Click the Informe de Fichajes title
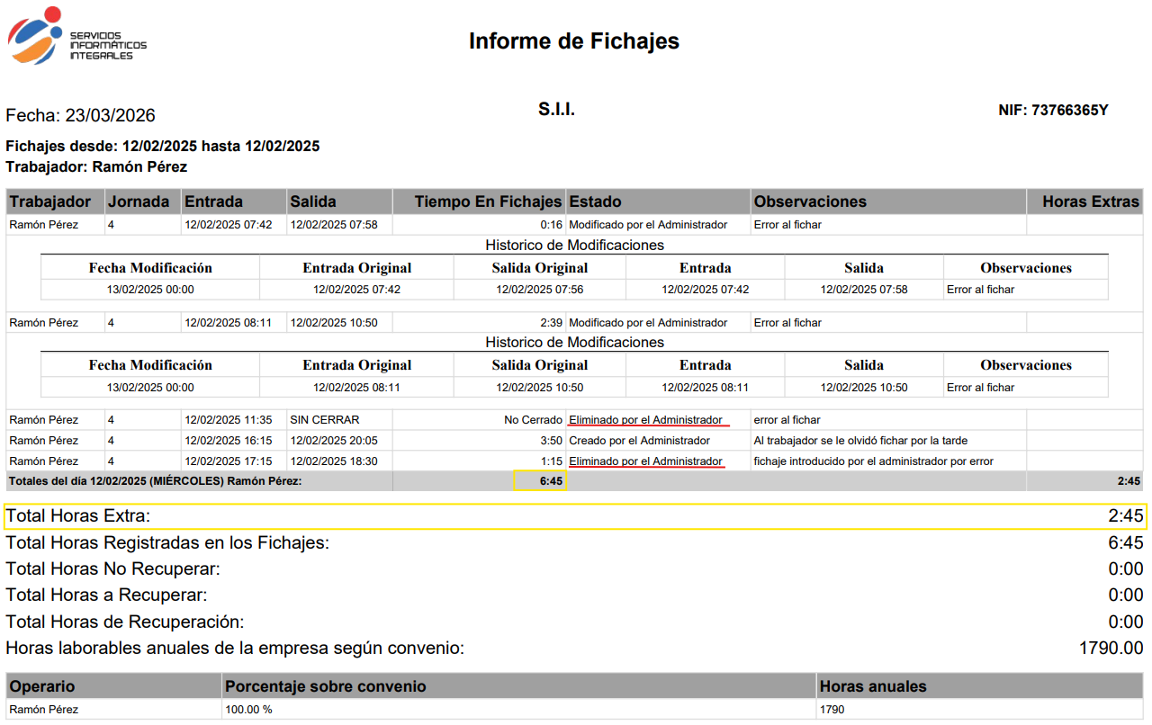 (573, 41)
